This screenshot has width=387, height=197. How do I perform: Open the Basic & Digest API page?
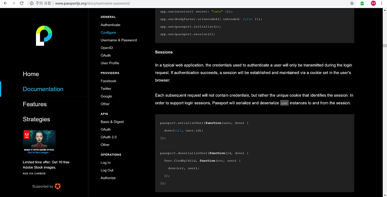click(x=112, y=122)
